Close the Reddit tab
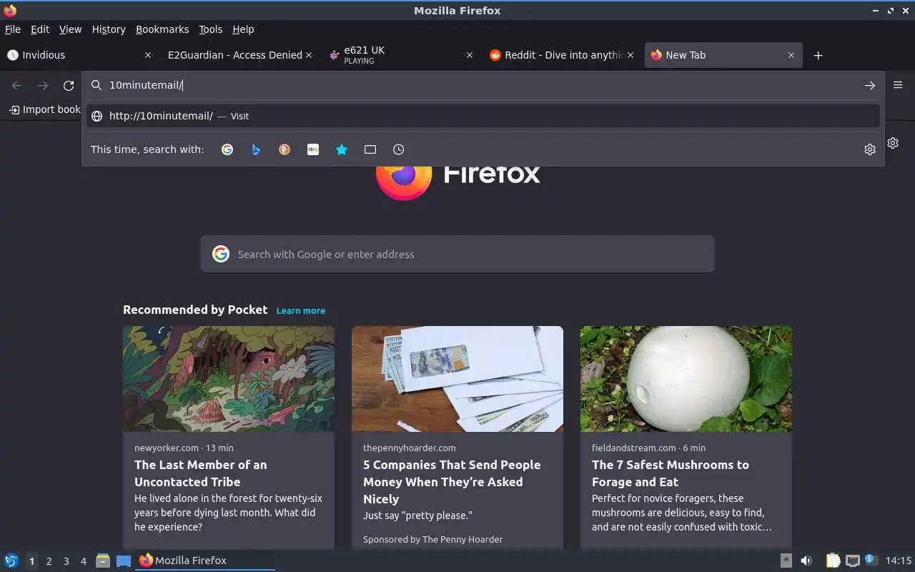This screenshot has width=915, height=572. pyautogui.click(x=630, y=55)
